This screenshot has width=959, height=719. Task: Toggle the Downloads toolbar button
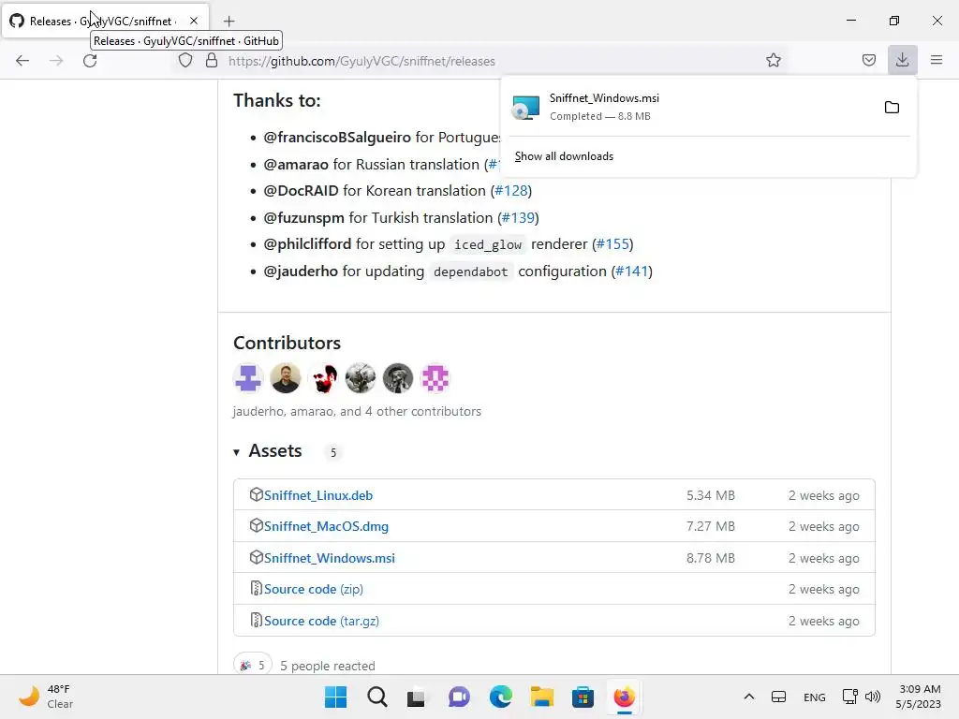pos(902,60)
